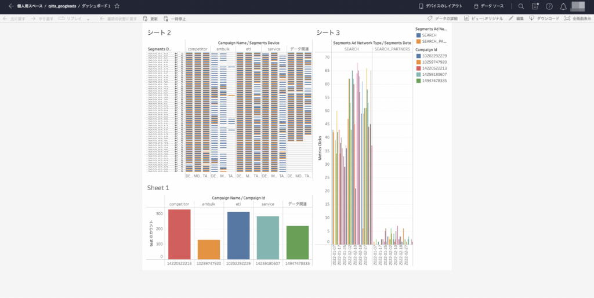The width and height of the screenshot is (594, 298).
Task: Click the 更新 refresh button
Action: coord(150,19)
